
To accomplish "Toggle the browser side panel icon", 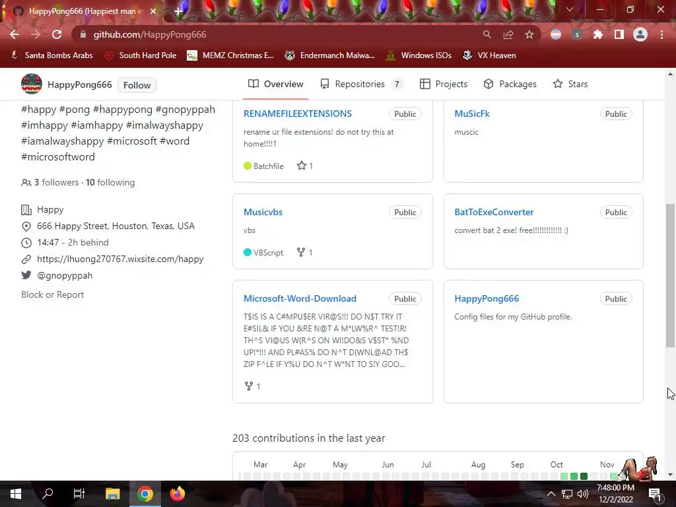I will (x=619, y=34).
